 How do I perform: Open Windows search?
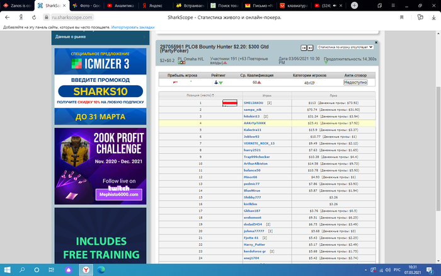click(22, 270)
